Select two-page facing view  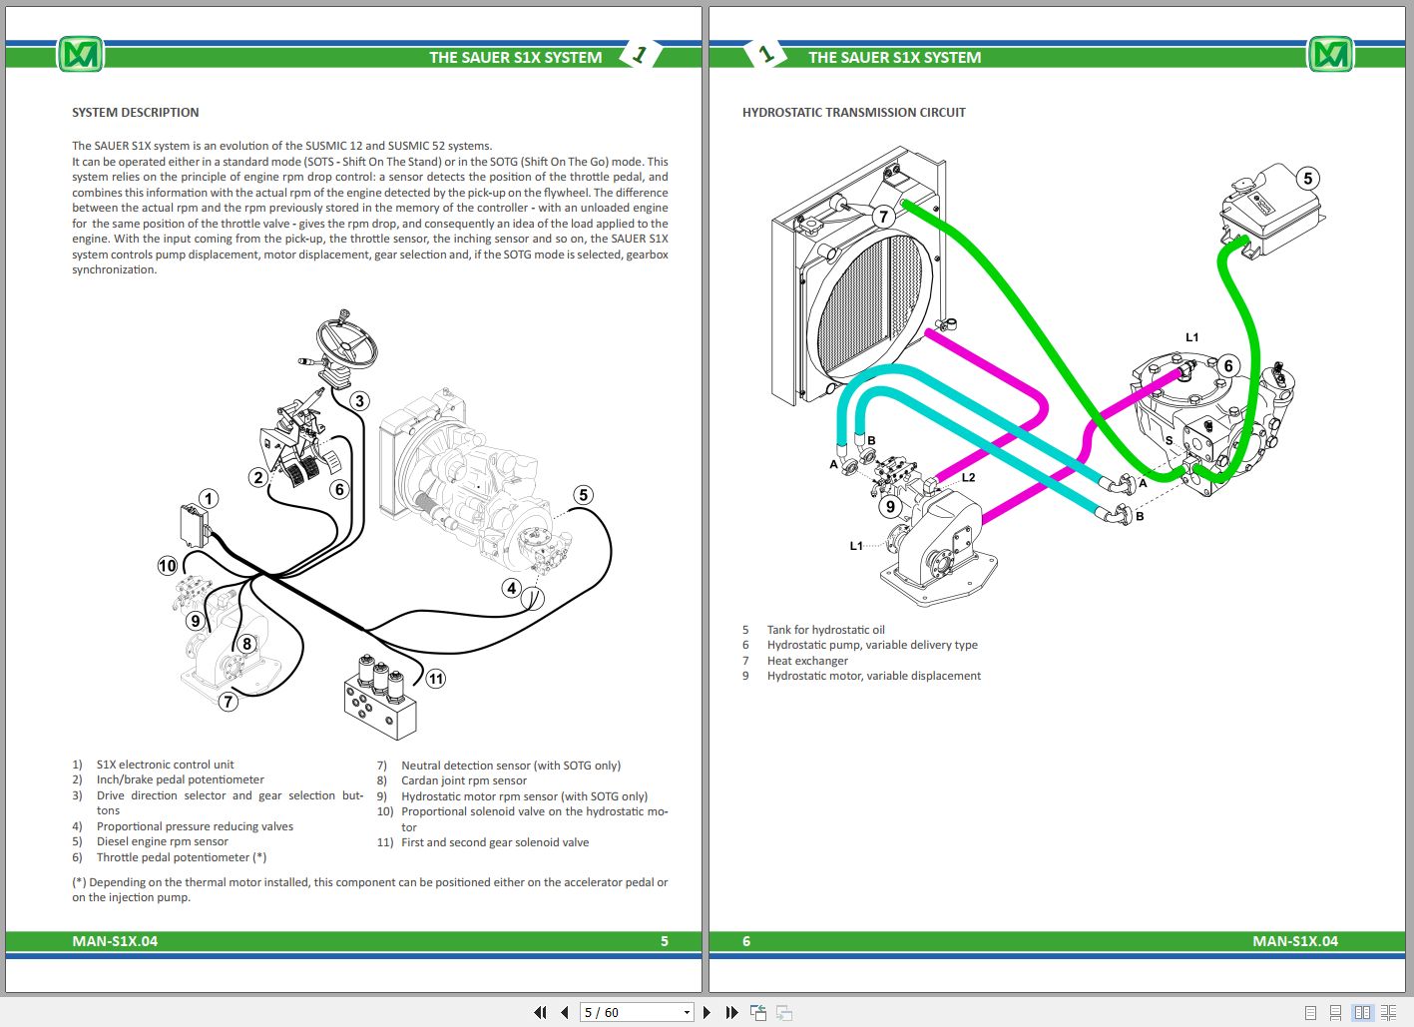coord(1362,1012)
